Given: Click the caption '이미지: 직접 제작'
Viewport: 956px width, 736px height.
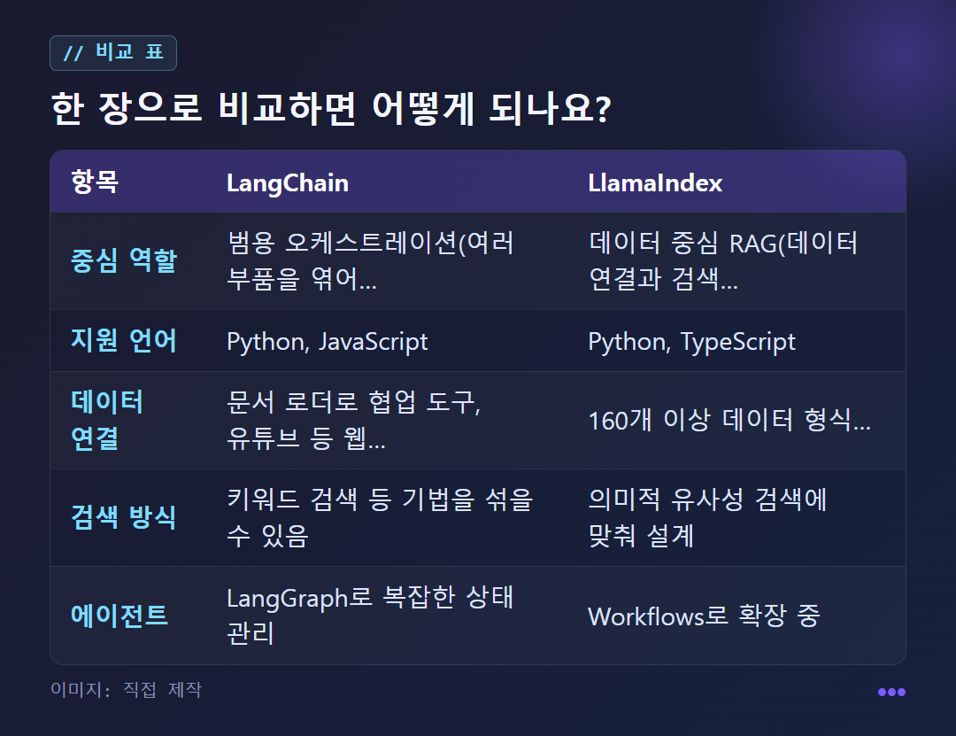Looking at the screenshot, I should (127, 690).
